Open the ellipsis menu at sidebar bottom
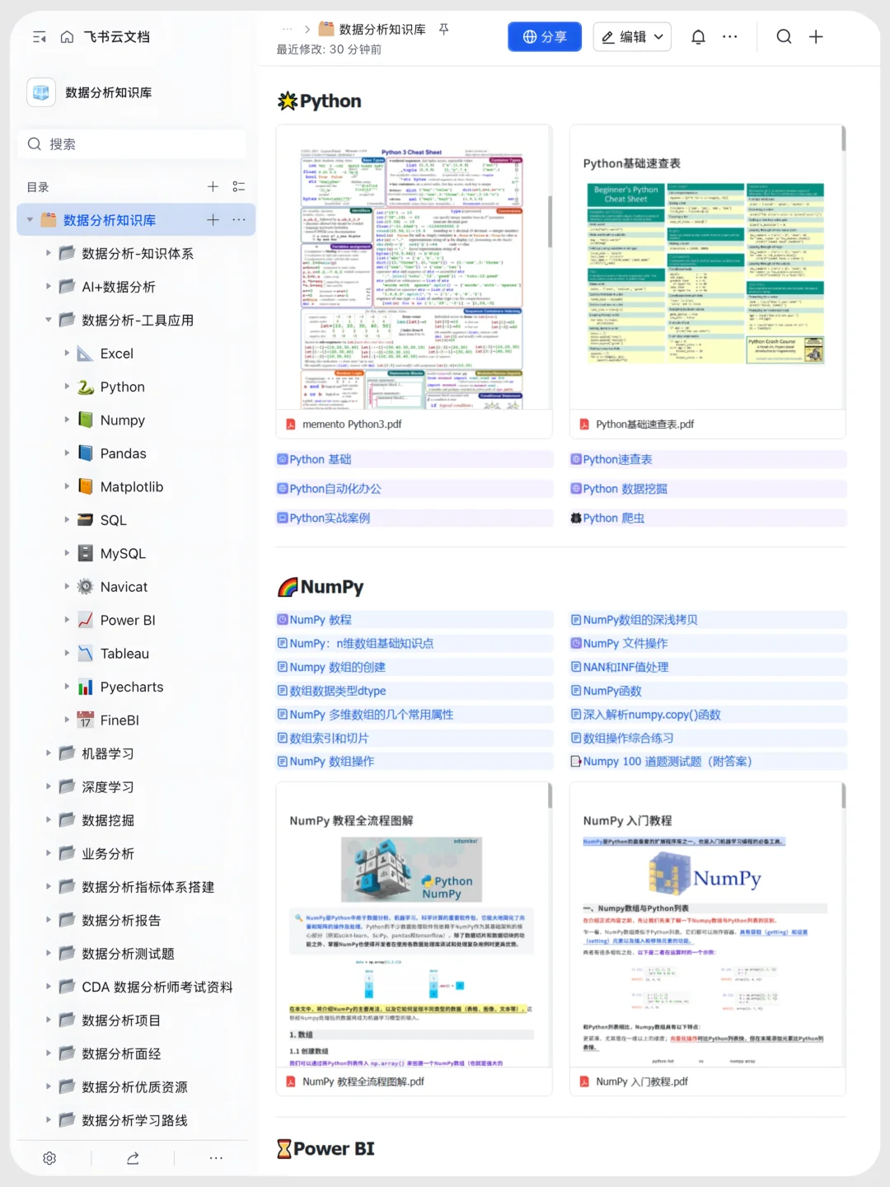Viewport: 890px width, 1187px height. pyautogui.click(x=216, y=1158)
